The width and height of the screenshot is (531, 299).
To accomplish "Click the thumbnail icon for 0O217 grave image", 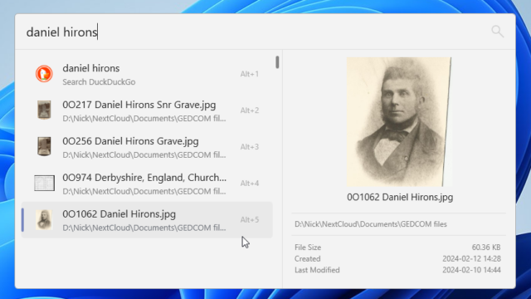I will (44, 110).
